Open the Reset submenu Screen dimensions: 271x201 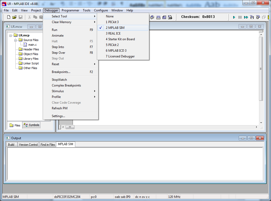(71, 64)
